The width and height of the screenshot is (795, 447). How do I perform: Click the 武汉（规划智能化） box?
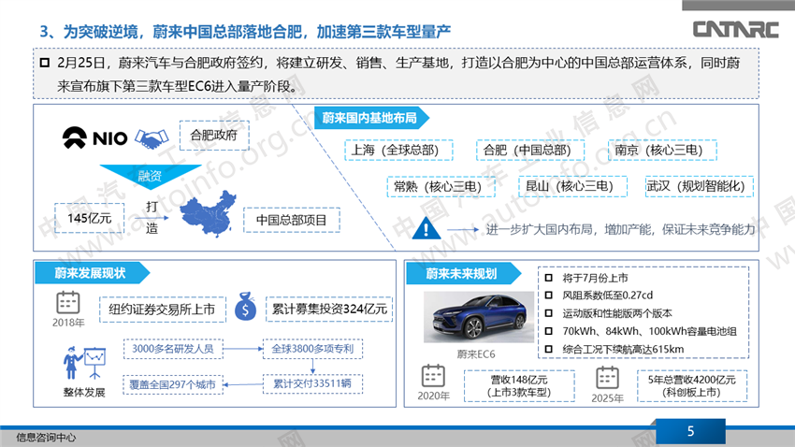point(700,186)
